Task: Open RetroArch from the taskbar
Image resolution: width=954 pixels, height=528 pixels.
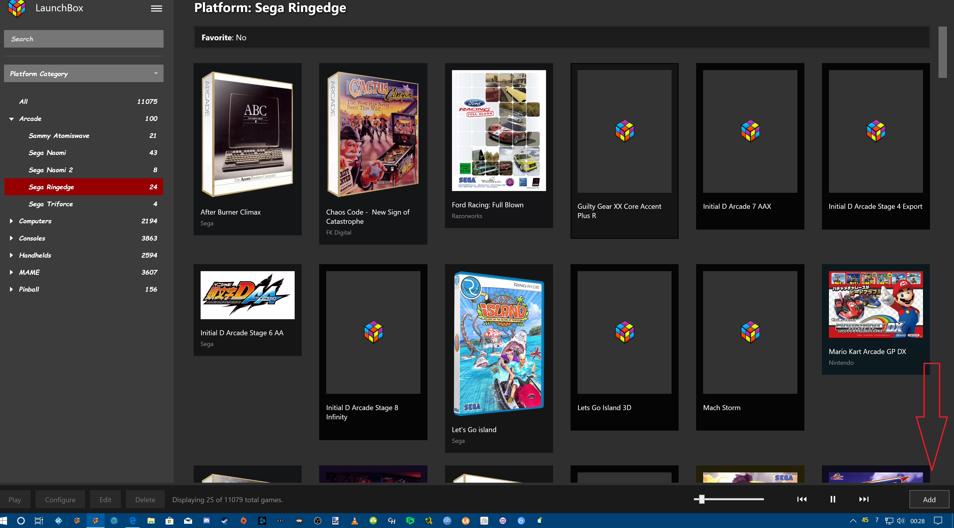Action: click(x=299, y=520)
